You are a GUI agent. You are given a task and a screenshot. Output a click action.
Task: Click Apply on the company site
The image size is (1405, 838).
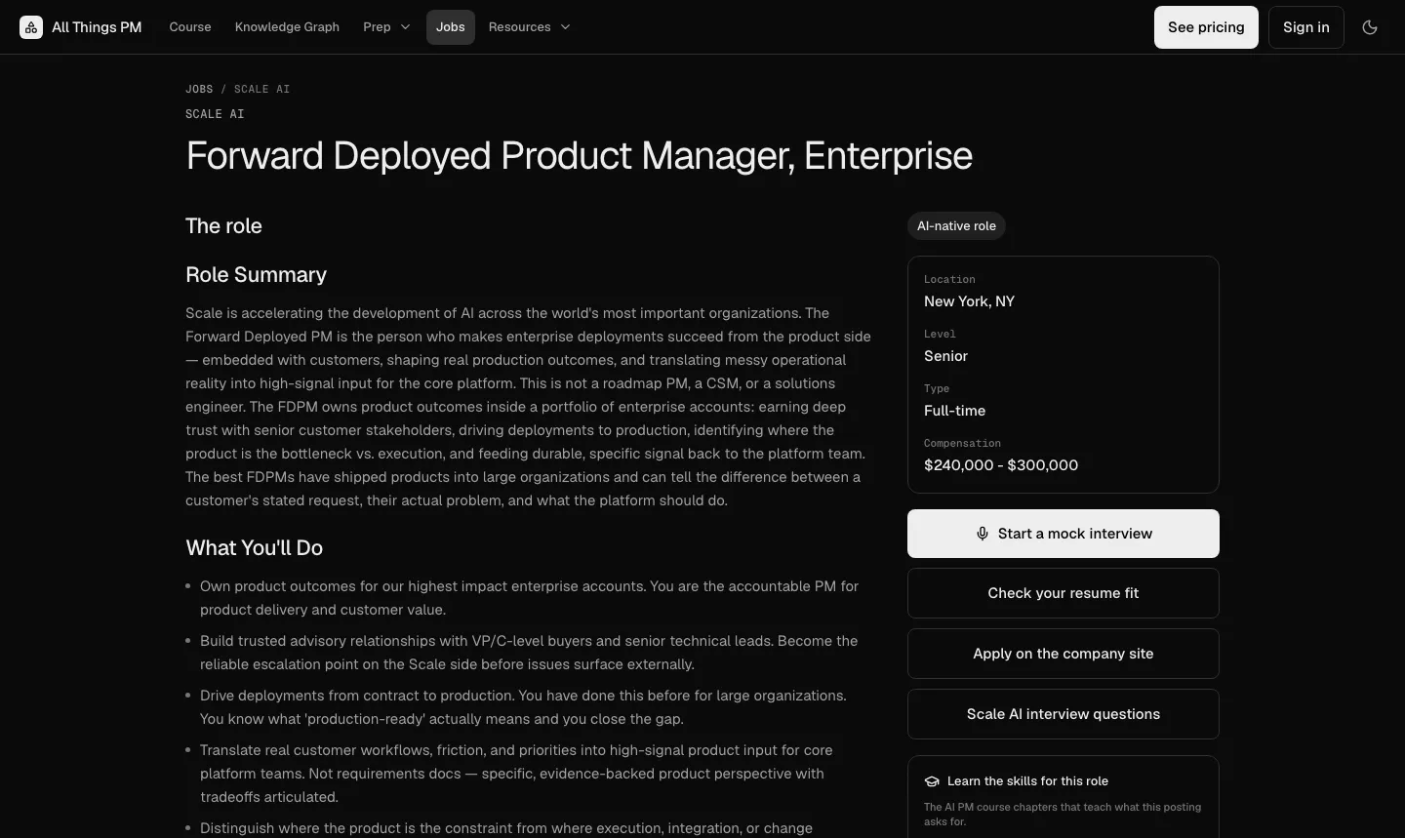(1064, 654)
